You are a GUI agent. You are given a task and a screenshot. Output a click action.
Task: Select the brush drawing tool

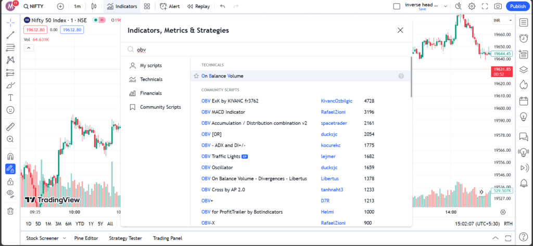point(10,85)
